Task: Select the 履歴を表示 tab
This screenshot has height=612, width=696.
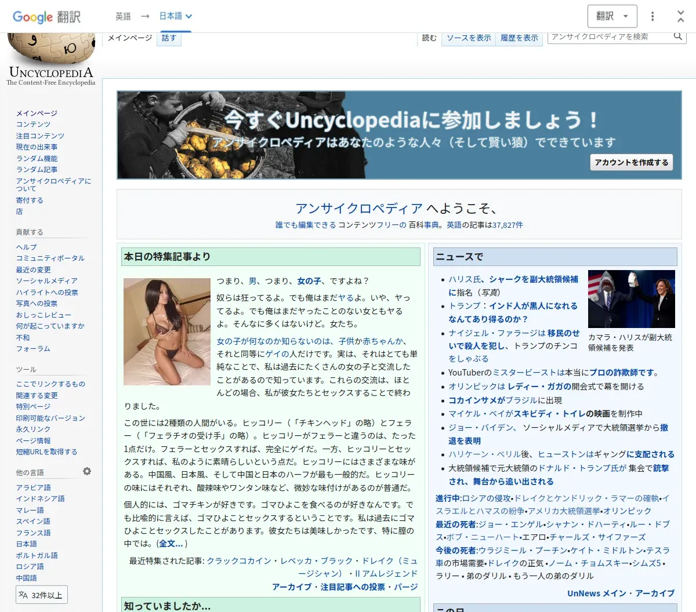Action: (519, 38)
